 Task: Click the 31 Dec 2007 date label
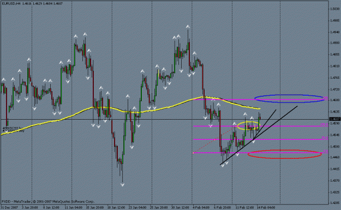(x=9, y=208)
